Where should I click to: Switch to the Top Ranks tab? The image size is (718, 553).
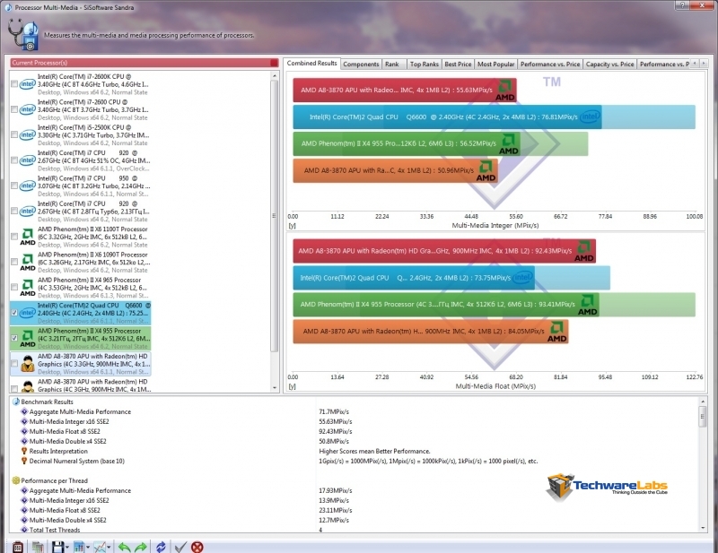click(x=424, y=64)
